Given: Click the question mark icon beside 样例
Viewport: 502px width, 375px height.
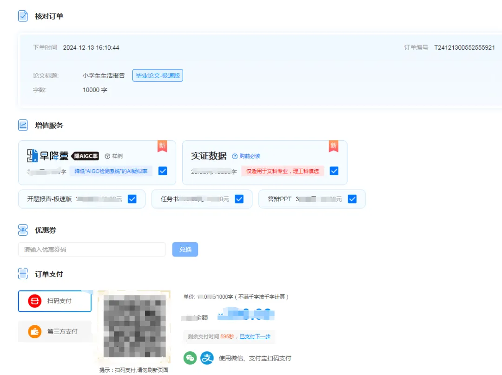Looking at the screenshot, I should pos(107,156).
